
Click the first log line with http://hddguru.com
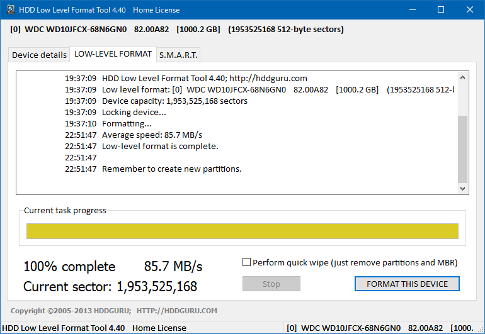tap(205, 79)
